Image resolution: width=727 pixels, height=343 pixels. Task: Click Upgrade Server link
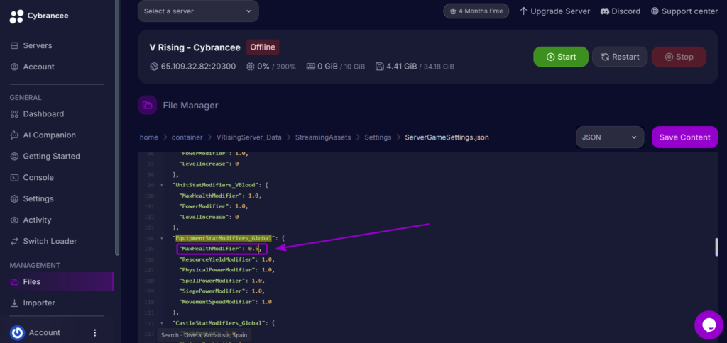[554, 11]
